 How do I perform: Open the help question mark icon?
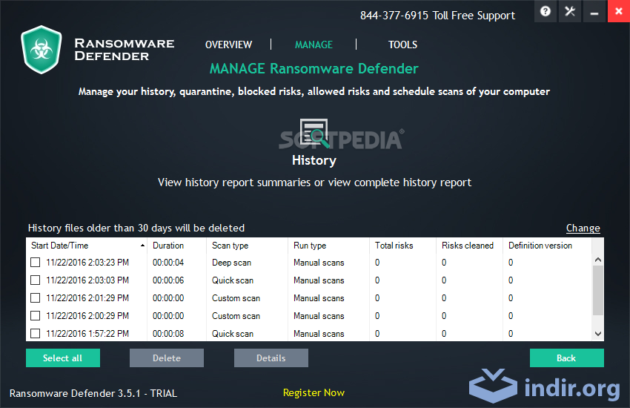coord(546,11)
